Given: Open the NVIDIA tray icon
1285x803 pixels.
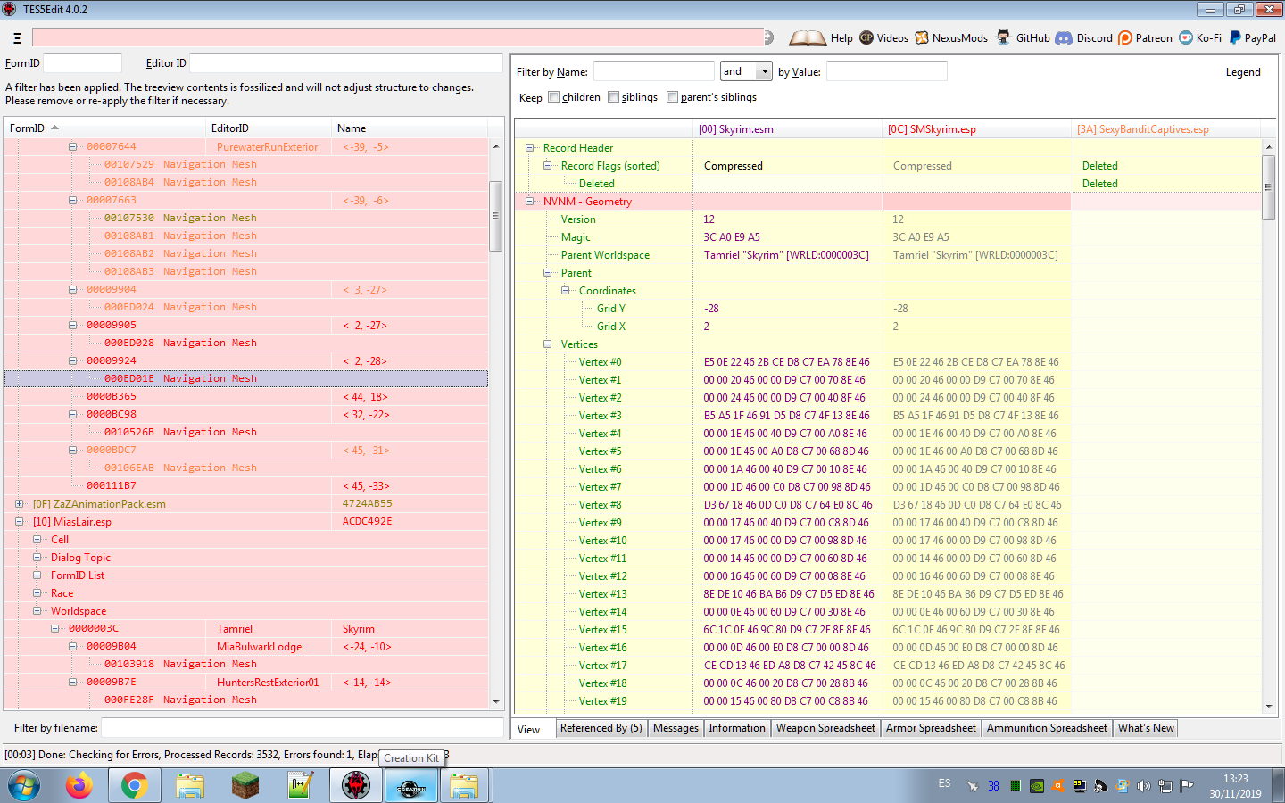Looking at the screenshot, I should click(1037, 786).
